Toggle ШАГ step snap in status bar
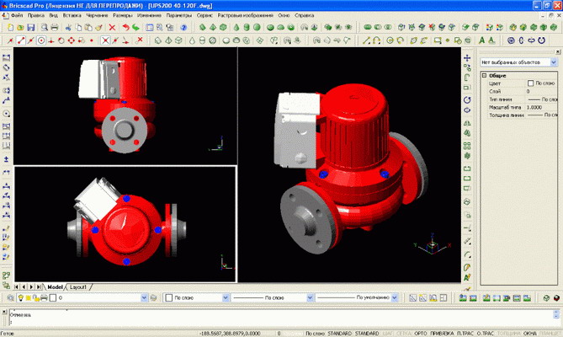 [388, 334]
